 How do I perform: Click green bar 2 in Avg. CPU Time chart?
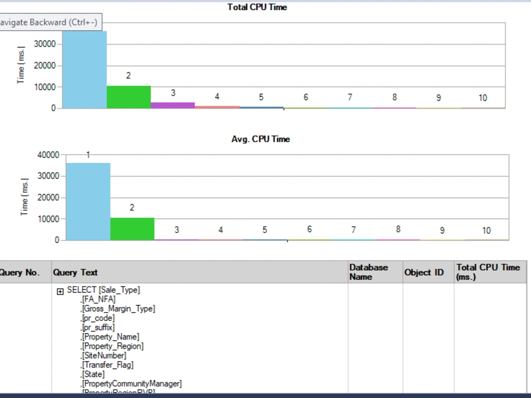pyautogui.click(x=132, y=229)
